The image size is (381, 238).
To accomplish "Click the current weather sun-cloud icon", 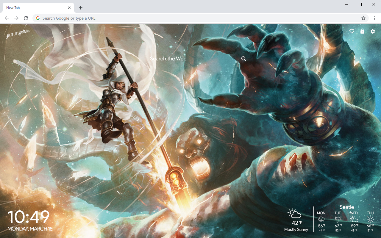I will (x=294, y=213).
